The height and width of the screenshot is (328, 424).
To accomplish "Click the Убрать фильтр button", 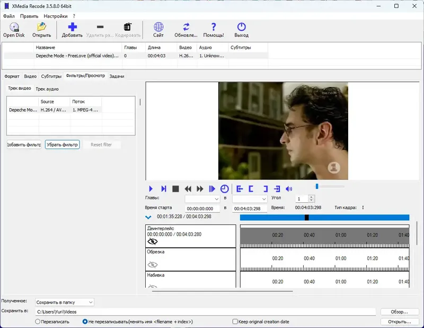I will (62, 144).
